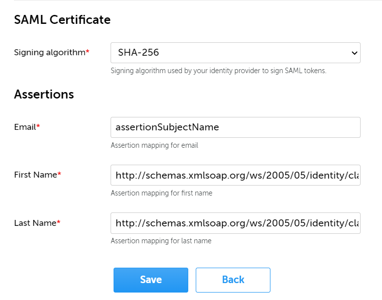The width and height of the screenshot is (382, 300).
Task: Click the Email field label
Action: click(25, 127)
